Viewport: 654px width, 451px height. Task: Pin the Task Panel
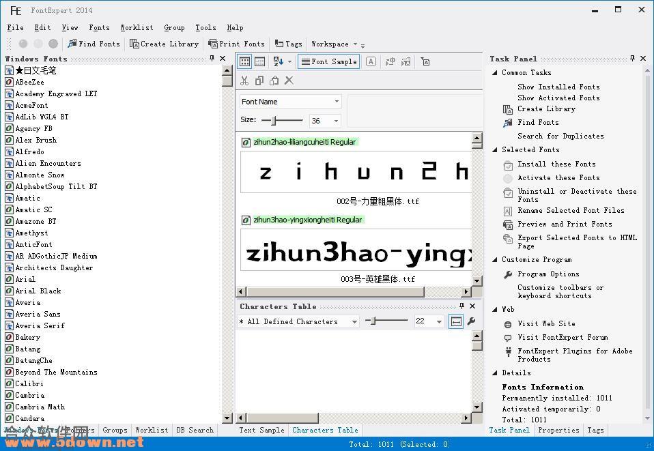click(632, 59)
